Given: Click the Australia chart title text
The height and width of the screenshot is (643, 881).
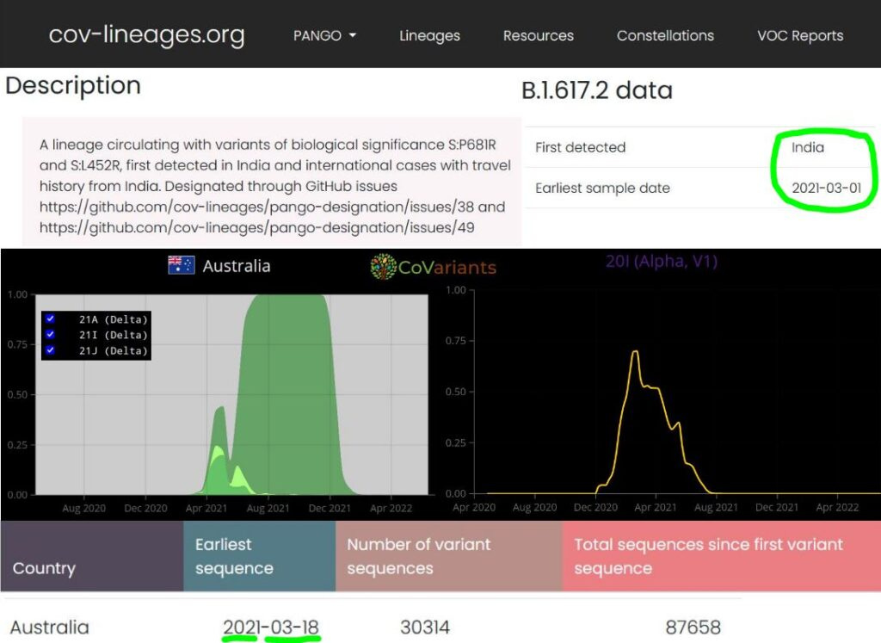Looking at the screenshot, I should (237, 265).
